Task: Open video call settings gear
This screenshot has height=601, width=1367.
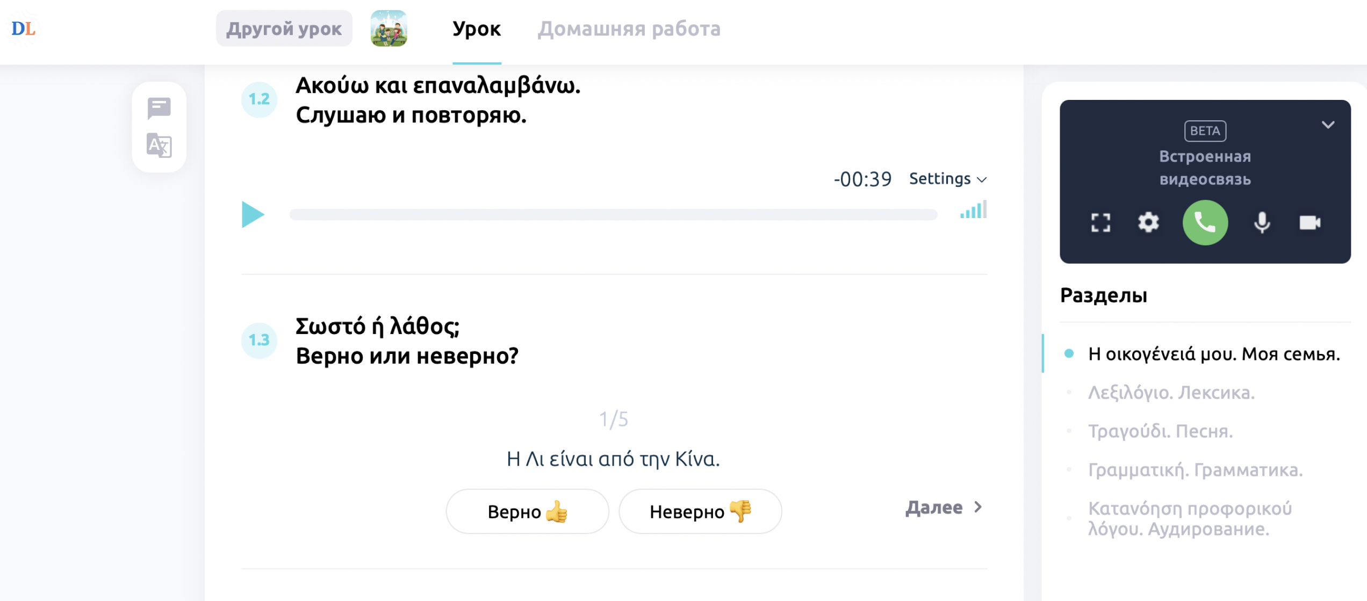Action: [x=1148, y=222]
